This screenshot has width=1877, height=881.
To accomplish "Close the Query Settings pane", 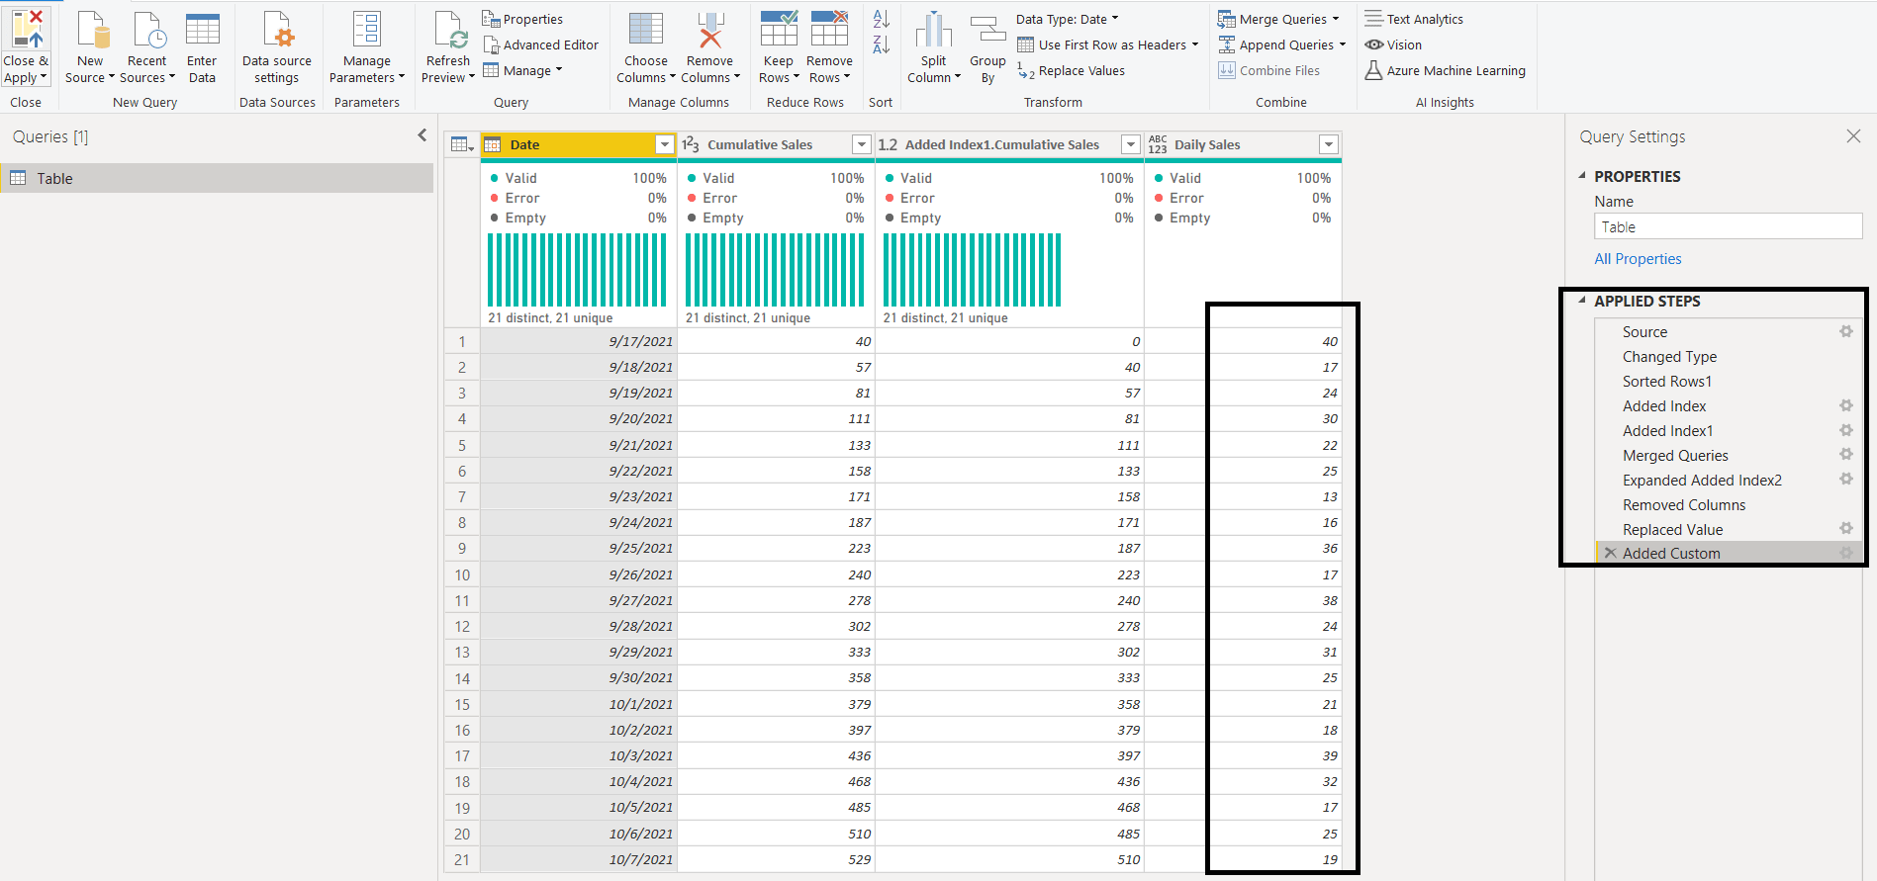I will (1853, 136).
